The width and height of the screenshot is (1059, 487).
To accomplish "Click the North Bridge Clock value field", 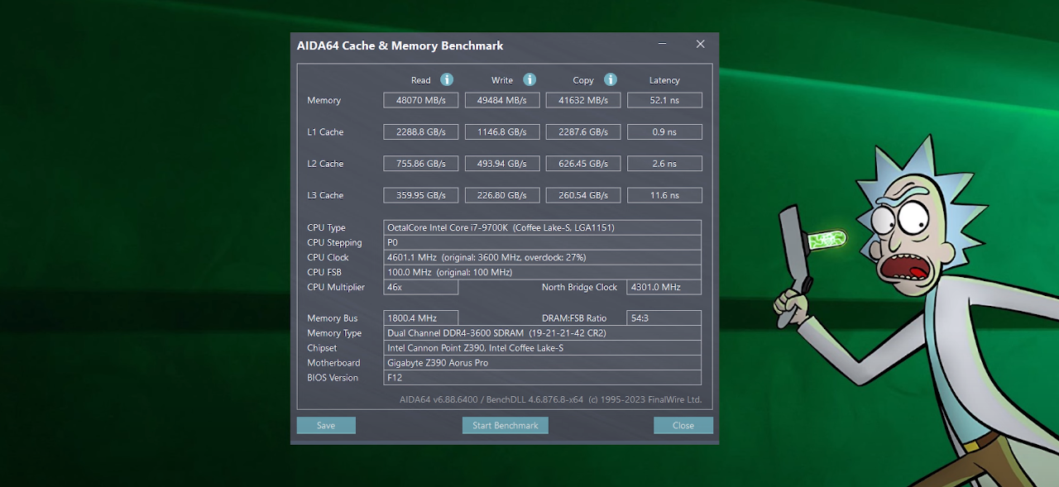I will point(664,287).
